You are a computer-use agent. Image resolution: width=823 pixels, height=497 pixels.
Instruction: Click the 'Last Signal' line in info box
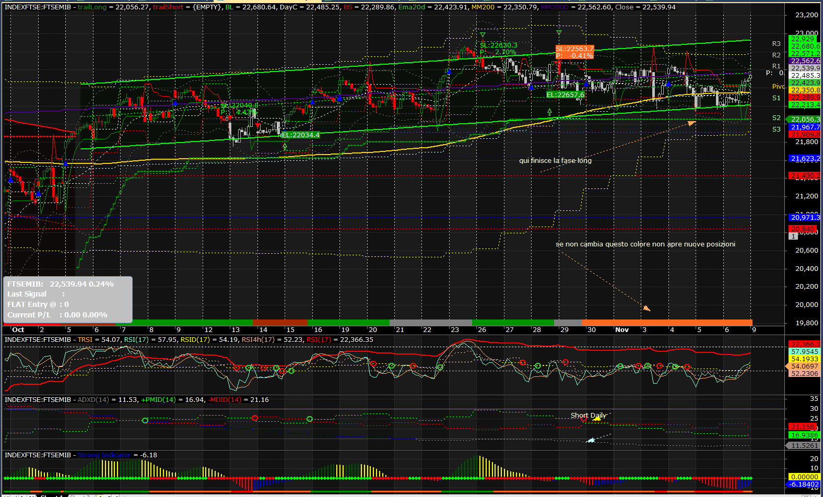36,294
